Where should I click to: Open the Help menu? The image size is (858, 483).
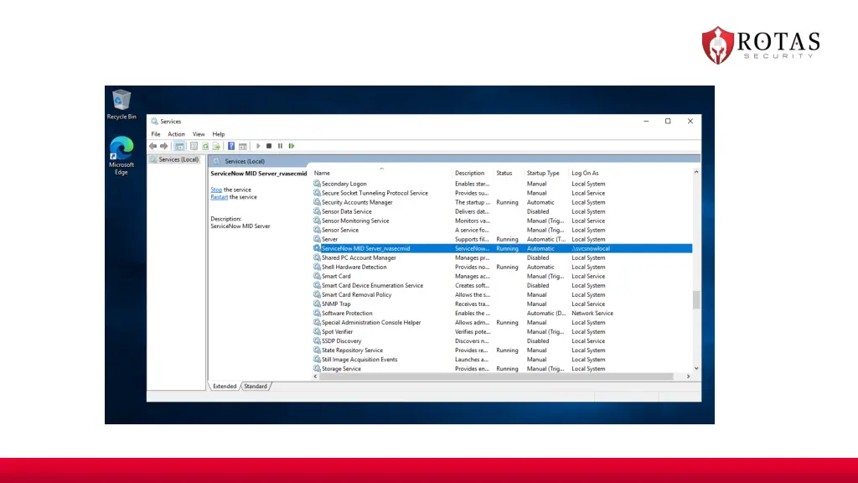click(x=219, y=134)
